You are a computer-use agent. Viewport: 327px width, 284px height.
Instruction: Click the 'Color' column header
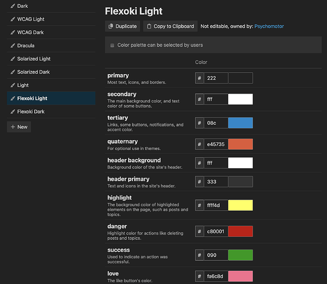[201, 62]
